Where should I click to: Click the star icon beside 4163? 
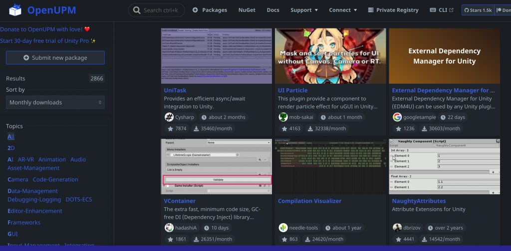284,129
